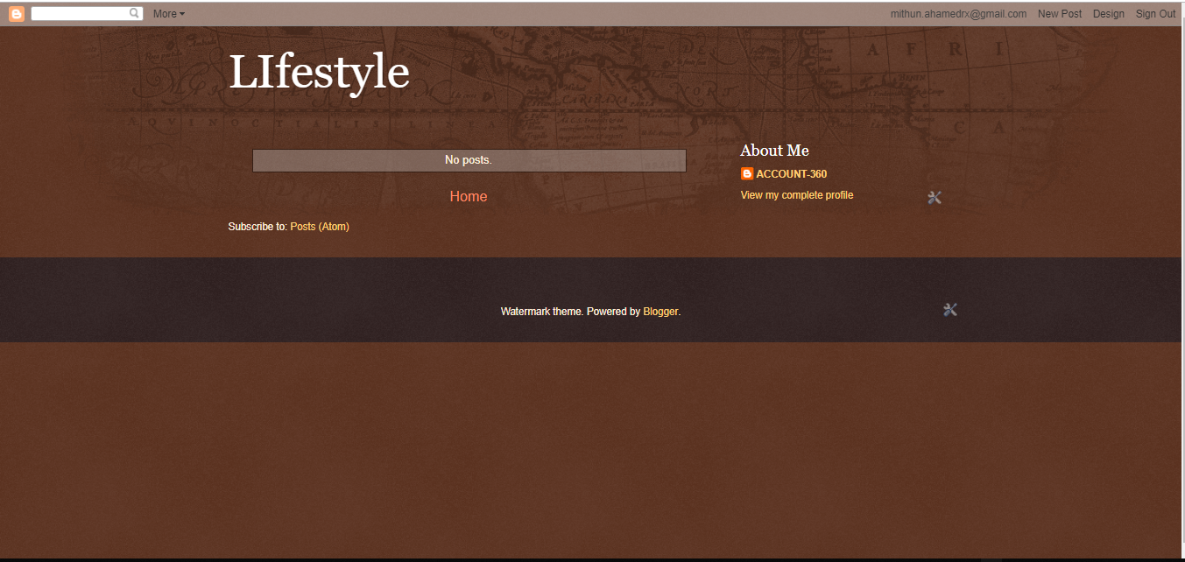Click the LIfestyle blog title
This screenshot has height=562, width=1185.
319,73
